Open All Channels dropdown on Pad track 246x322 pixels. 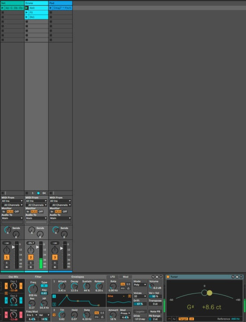tap(60, 205)
